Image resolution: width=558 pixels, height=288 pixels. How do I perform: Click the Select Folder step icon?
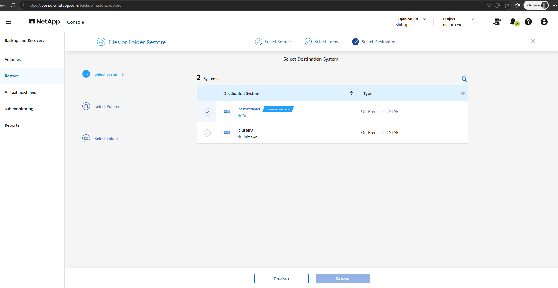point(86,138)
